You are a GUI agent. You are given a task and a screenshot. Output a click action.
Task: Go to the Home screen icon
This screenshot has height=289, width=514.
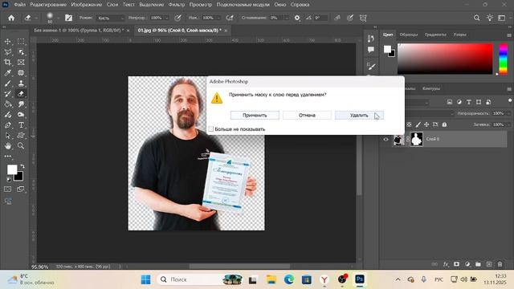click(x=11, y=18)
